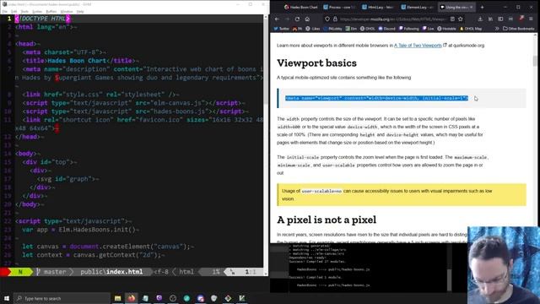
Task: Click the yellow accessibility warning note
Action: click(402, 195)
